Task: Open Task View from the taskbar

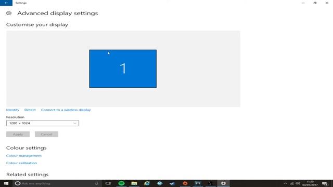Action: [108, 183]
